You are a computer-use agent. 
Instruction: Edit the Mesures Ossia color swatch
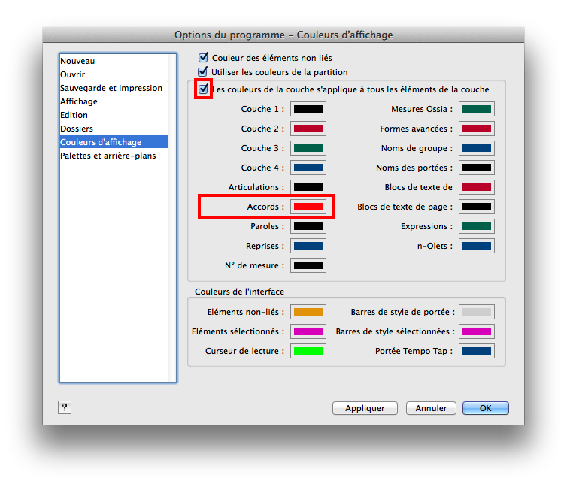[476, 109]
